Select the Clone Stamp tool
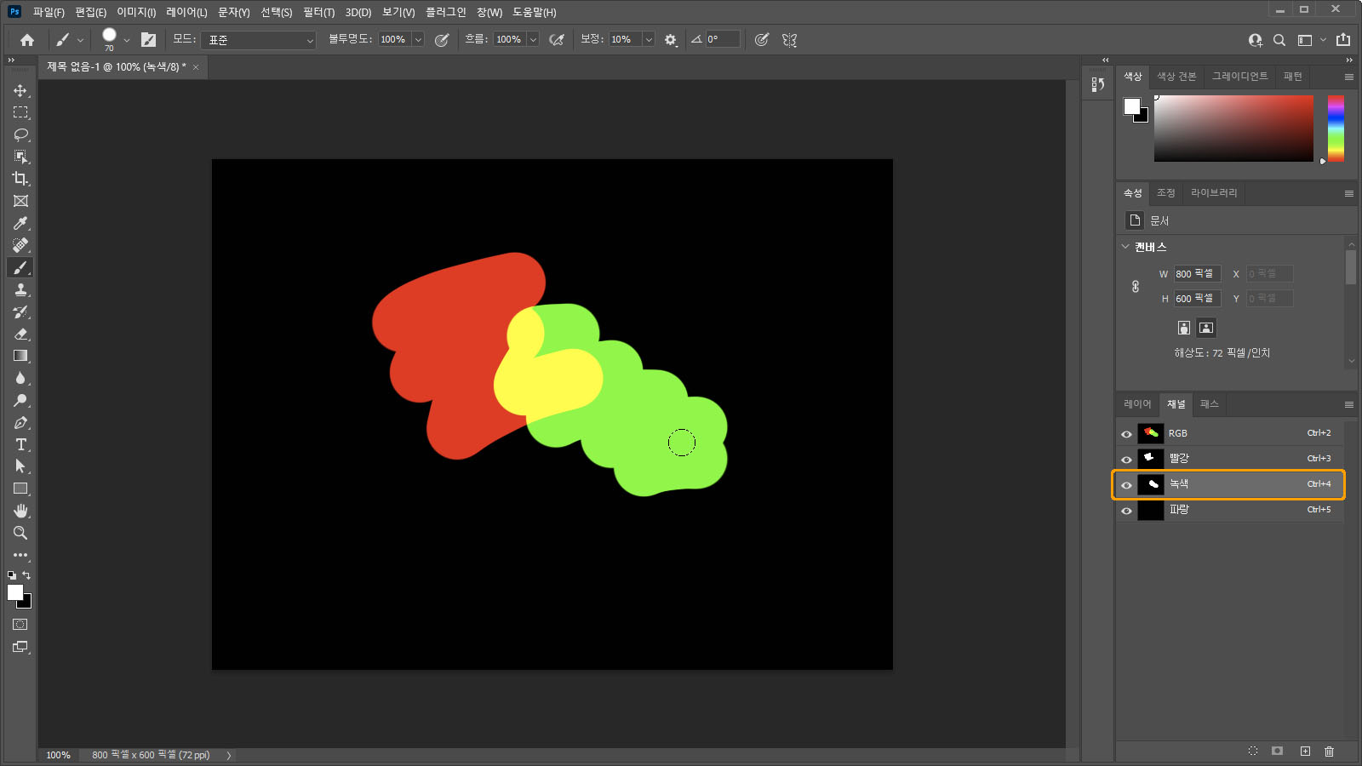Viewport: 1362px width, 766px height. click(20, 289)
